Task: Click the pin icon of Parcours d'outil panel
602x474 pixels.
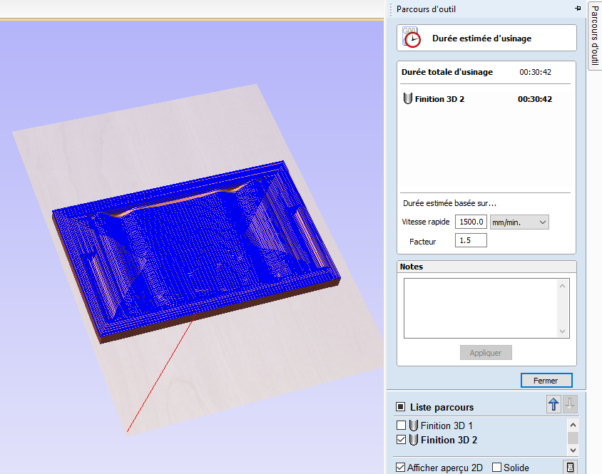Action: click(x=578, y=8)
